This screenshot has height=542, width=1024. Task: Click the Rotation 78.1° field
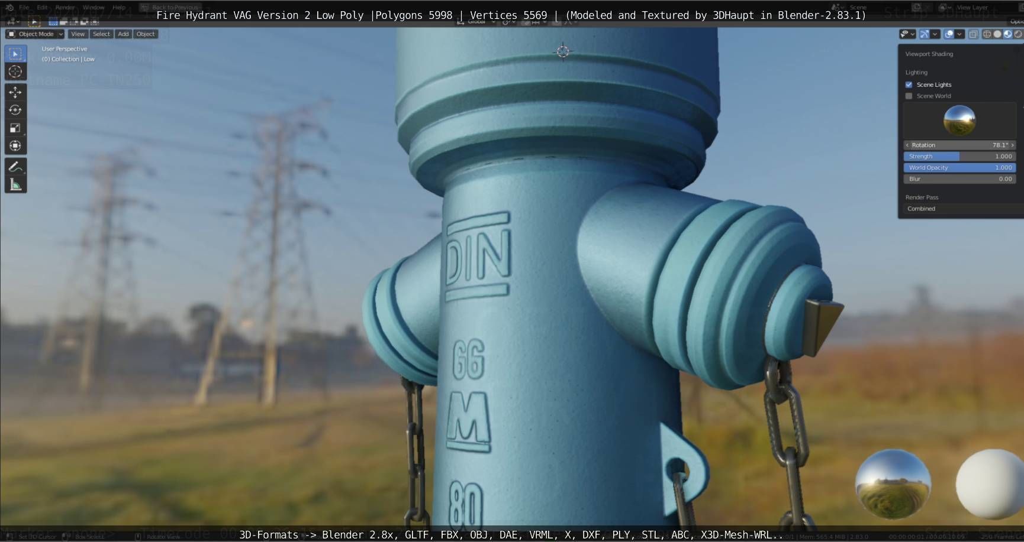[959, 145]
